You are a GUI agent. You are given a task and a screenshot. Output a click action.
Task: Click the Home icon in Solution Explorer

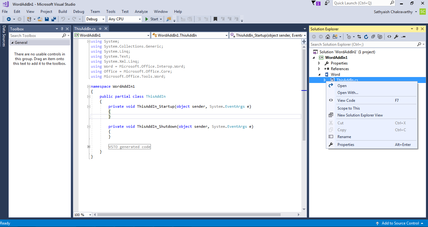point(327,37)
